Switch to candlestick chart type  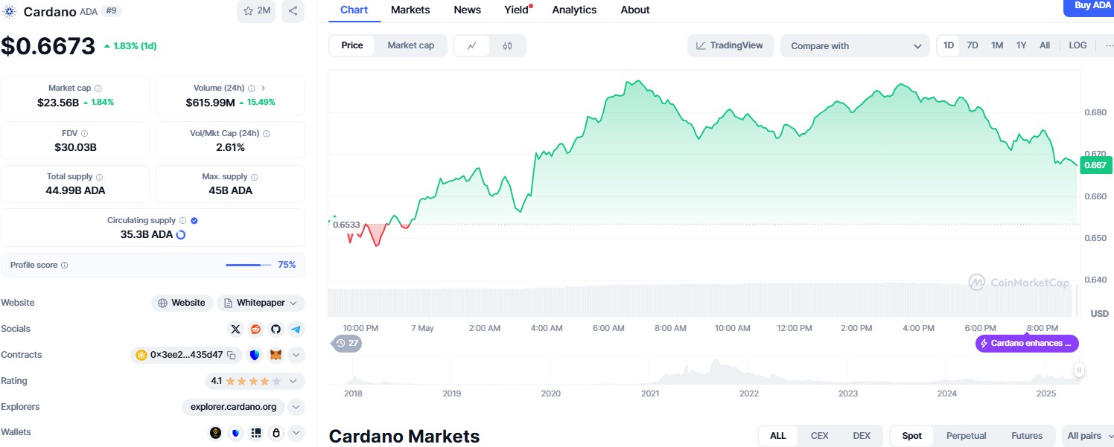click(x=508, y=45)
